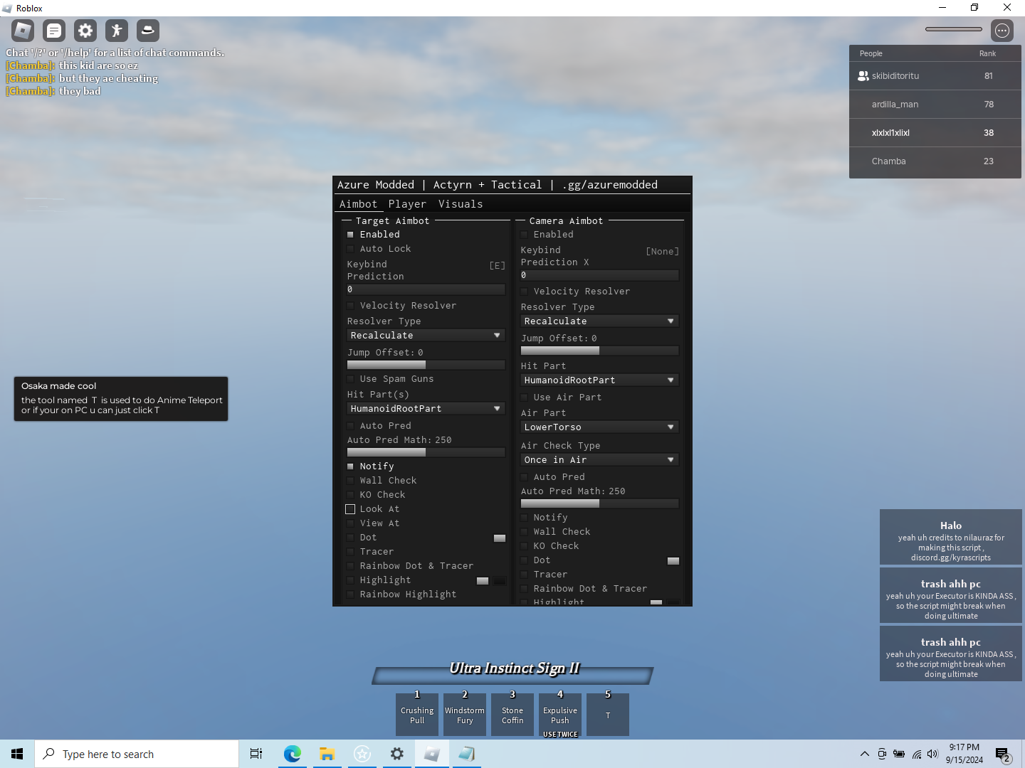
Task: Show hidden system tray icons
Action: pos(864,754)
